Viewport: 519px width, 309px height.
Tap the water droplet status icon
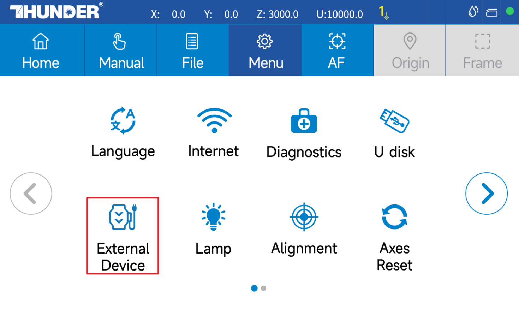pos(473,12)
